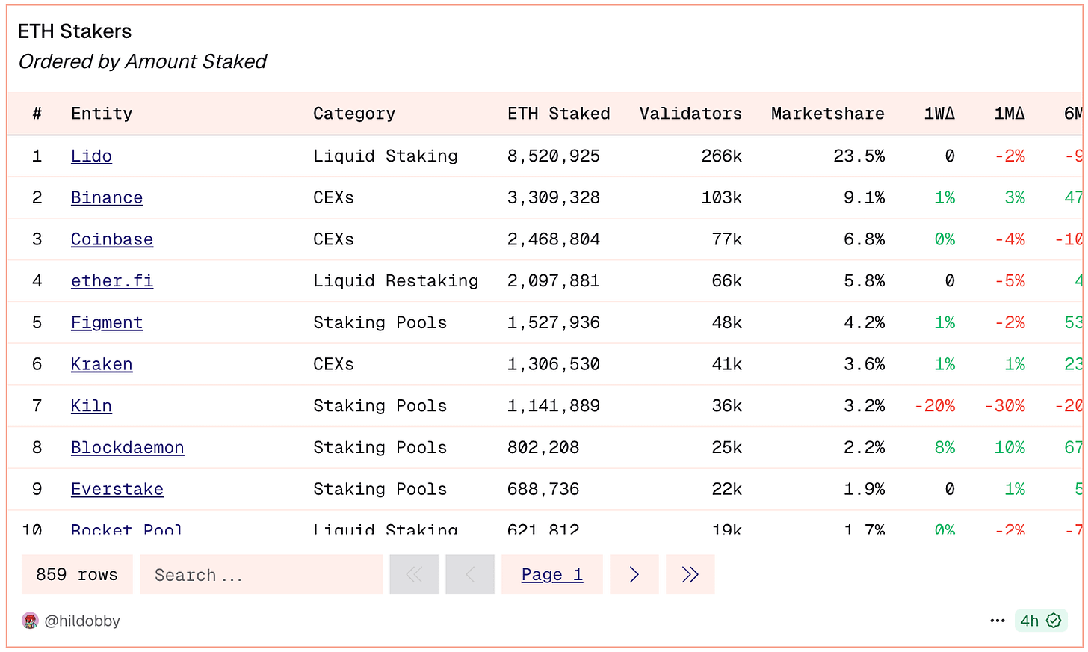This screenshot has width=1088, height=652.
Task: Sort by the Marketshare column header
Action: (828, 114)
